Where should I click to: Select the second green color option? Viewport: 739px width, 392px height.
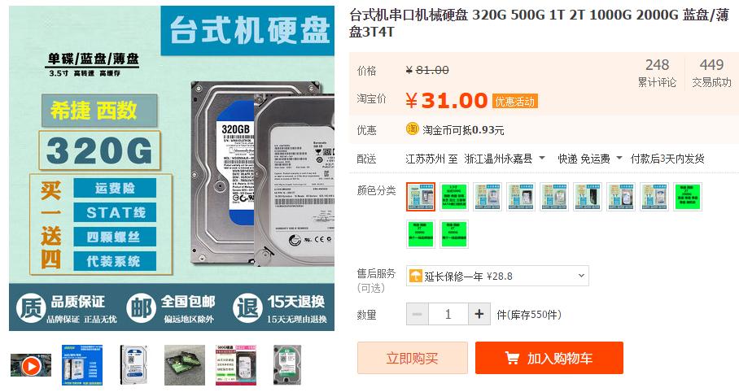[454, 197]
